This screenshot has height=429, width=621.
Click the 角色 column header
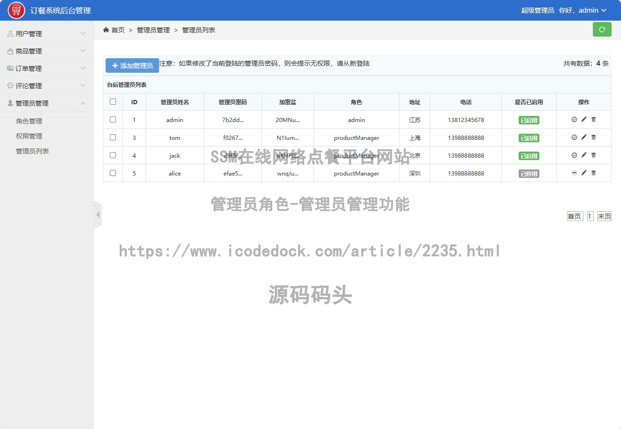click(356, 102)
